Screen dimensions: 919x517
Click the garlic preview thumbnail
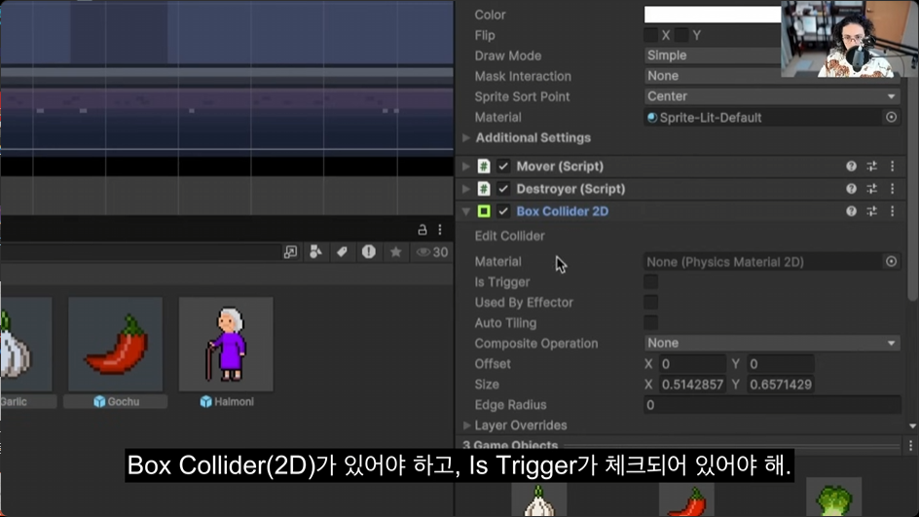(538, 498)
